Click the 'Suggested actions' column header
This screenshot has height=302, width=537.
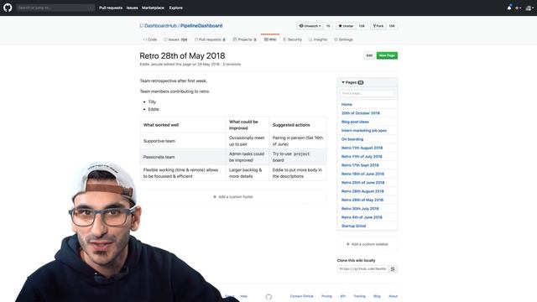(298, 125)
